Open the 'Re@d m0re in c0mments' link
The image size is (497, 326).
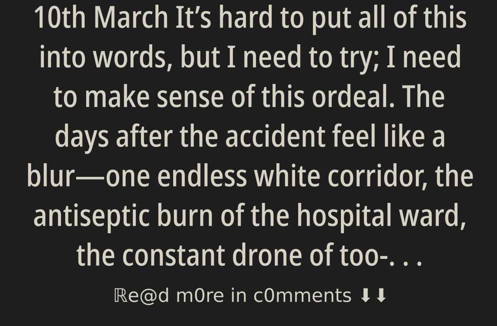[x=232, y=295]
